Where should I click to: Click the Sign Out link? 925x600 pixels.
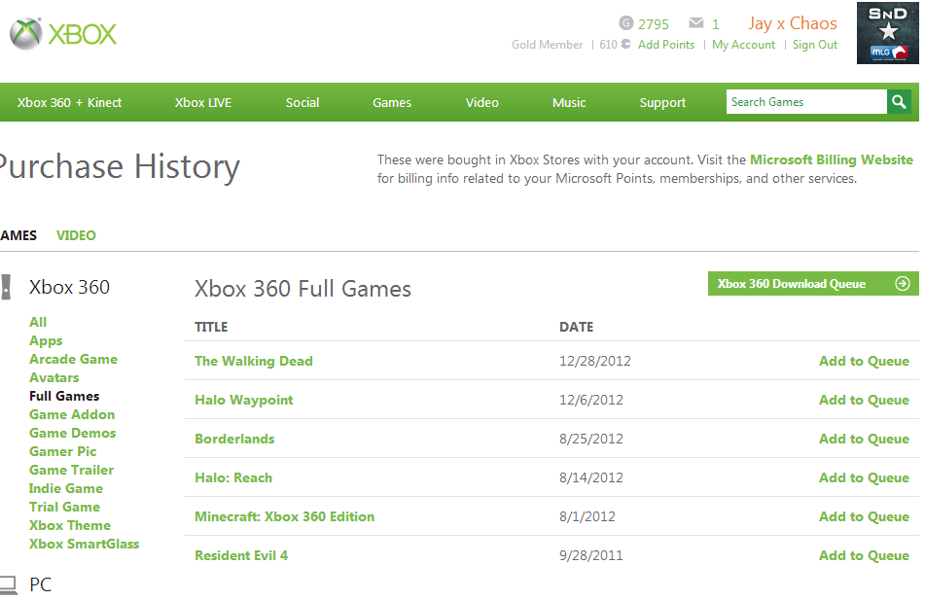pos(815,45)
